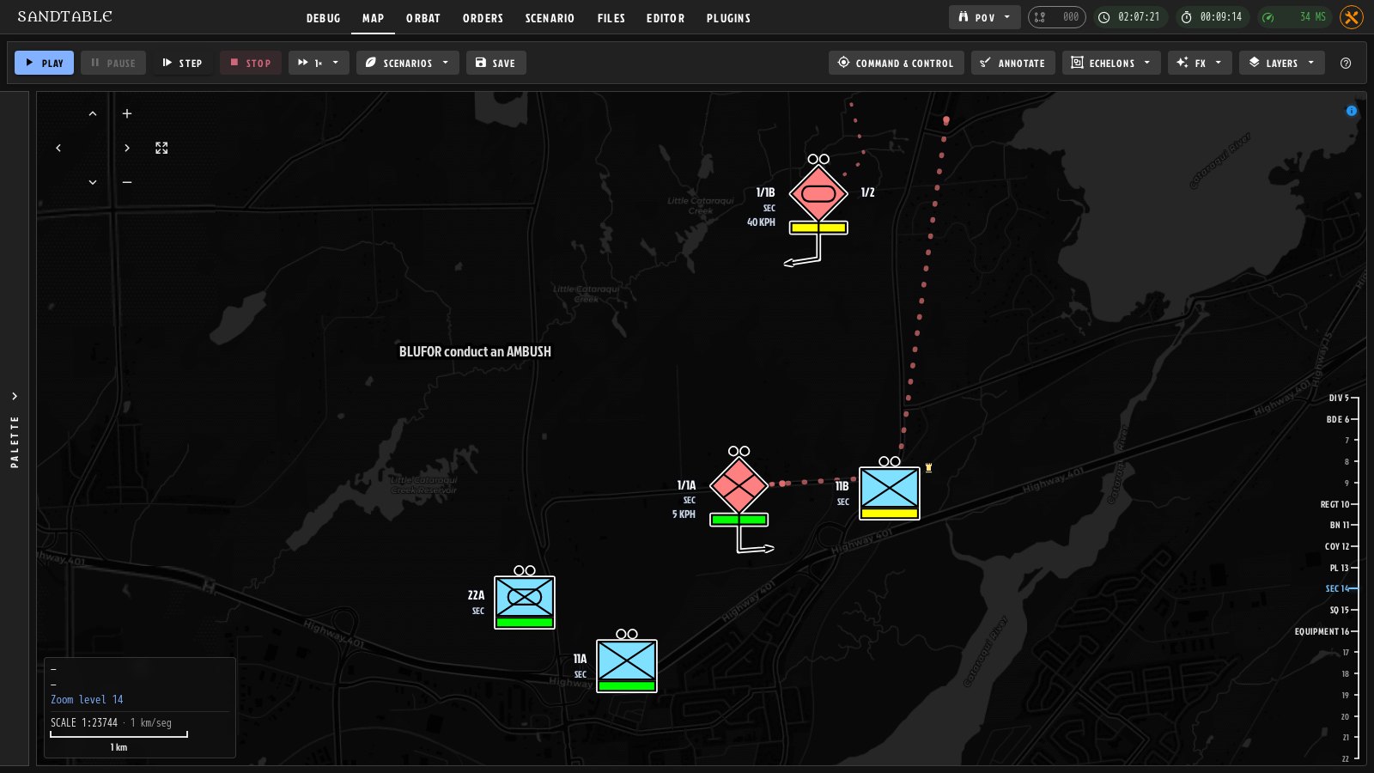Click the scenario clock 02:07:21
The height and width of the screenshot is (773, 1374).
coord(1130,17)
